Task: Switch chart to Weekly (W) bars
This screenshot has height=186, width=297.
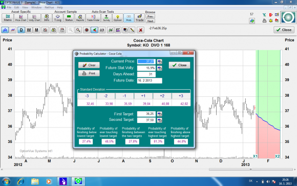Action: click(29, 30)
